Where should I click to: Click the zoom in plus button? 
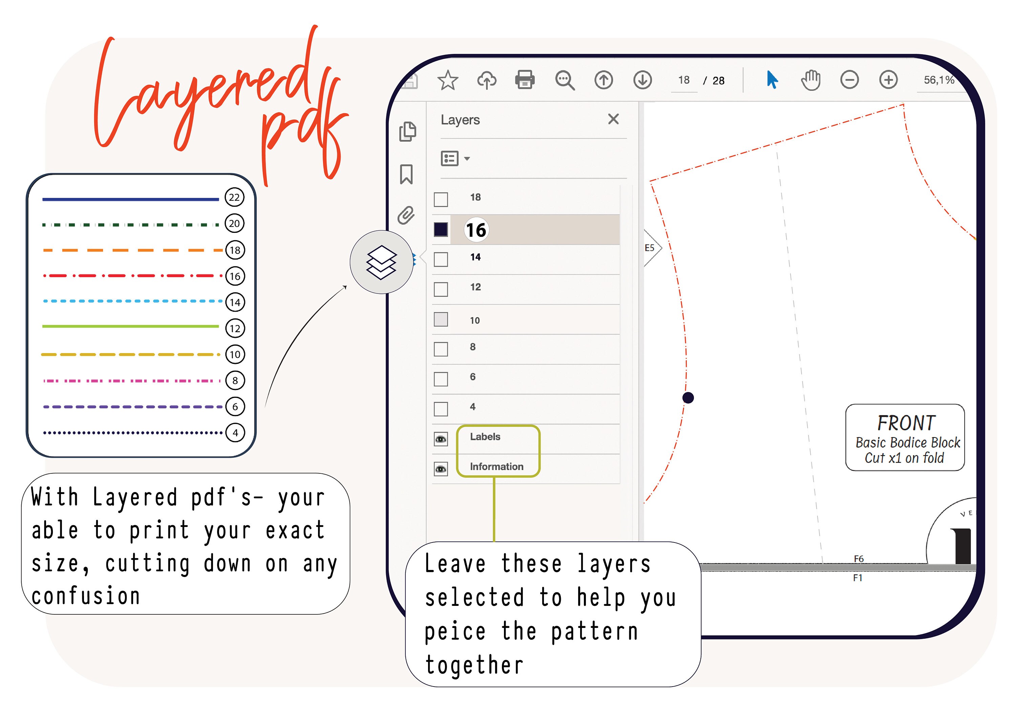888,80
